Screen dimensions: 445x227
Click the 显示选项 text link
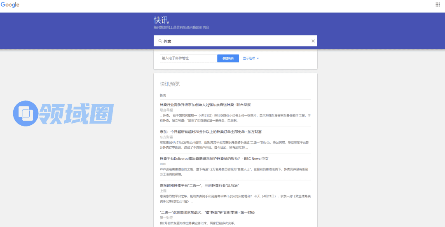tap(248, 59)
